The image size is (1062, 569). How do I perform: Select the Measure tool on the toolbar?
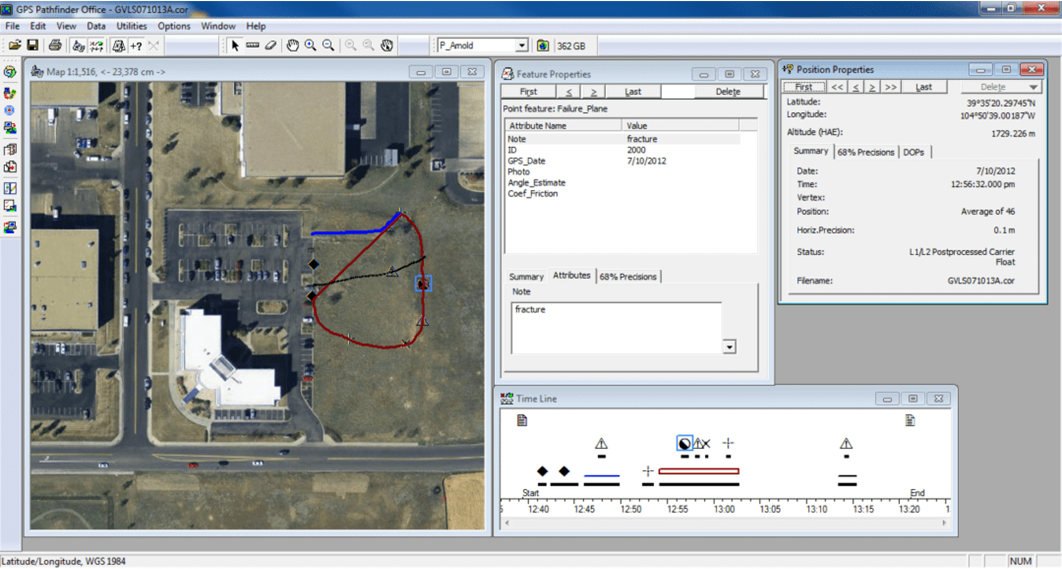pyautogui.click(x=253, y=46)
